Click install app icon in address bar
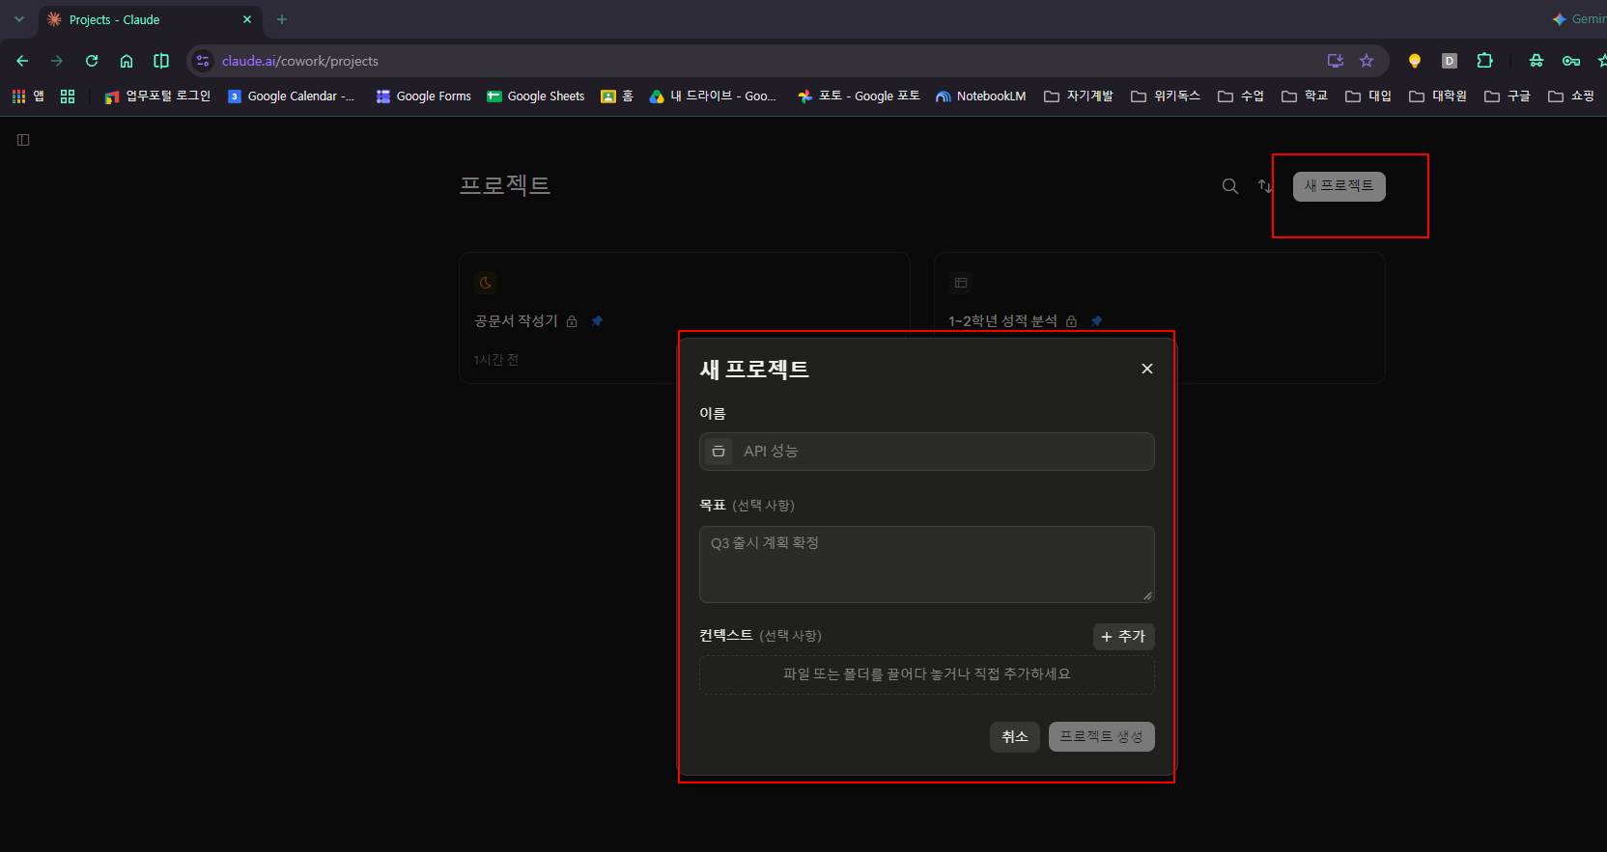Viewport: 1607px width, 852px height. pyautogui.click(x=1336, y=61)
